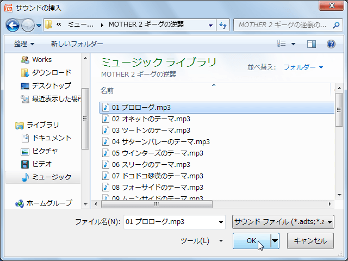Open ホームグループ in the navigation pane
Screen dimensions: 348x261
coord(49,203)
